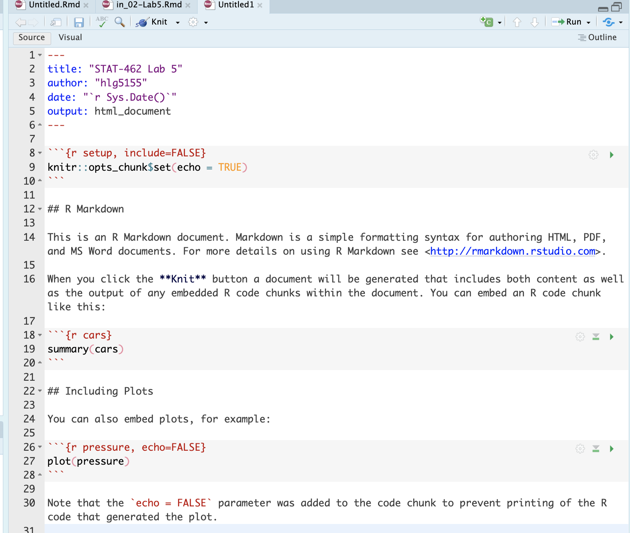
Task: Collapse the pressure chunk fold at line 26
Action: [x=40, y=447]
